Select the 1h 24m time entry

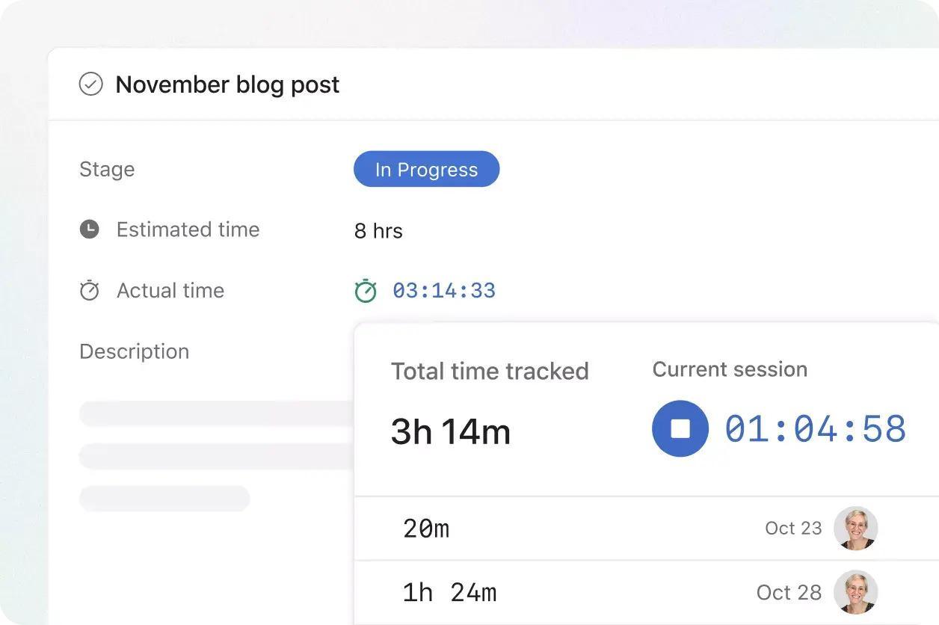click(x=449, y=593)
